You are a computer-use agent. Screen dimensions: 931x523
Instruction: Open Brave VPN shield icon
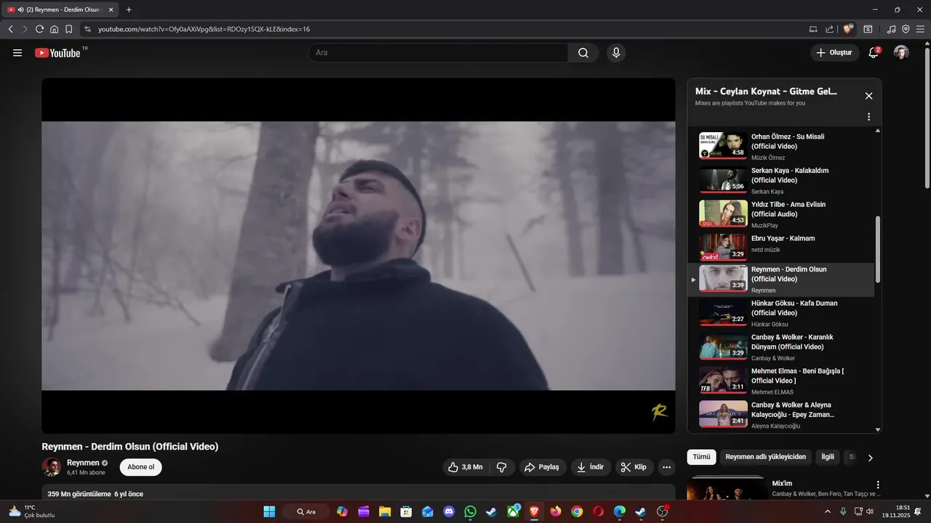[x=906, y=29]
